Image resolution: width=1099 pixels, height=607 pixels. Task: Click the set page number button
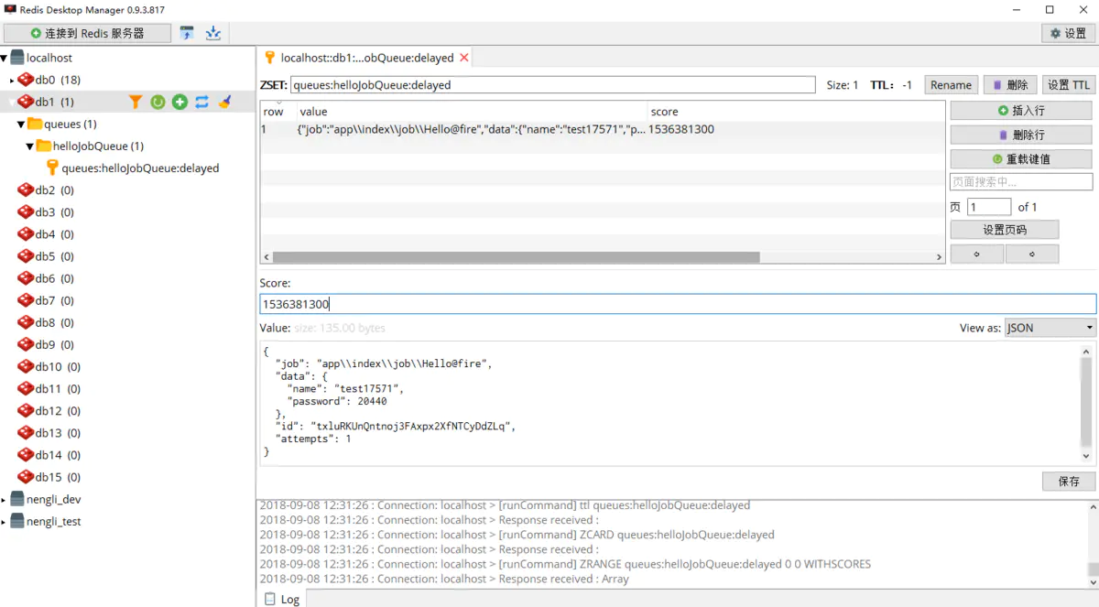pyautogui.click(x=1005, y=230)
